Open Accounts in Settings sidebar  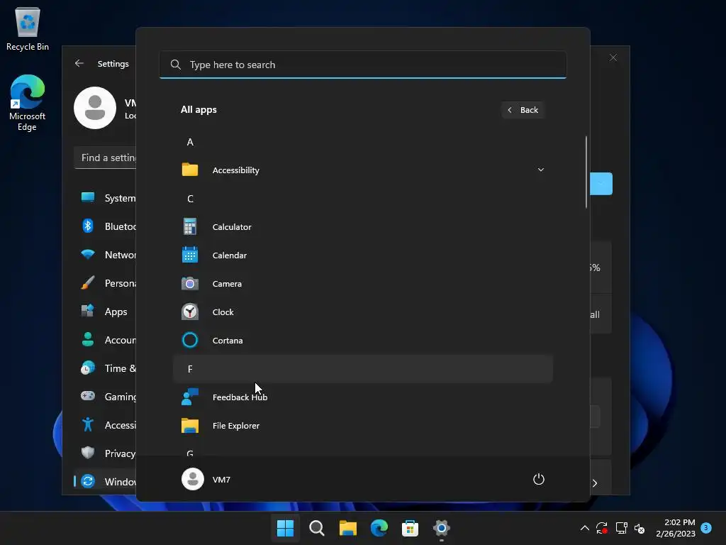[105, 340]
